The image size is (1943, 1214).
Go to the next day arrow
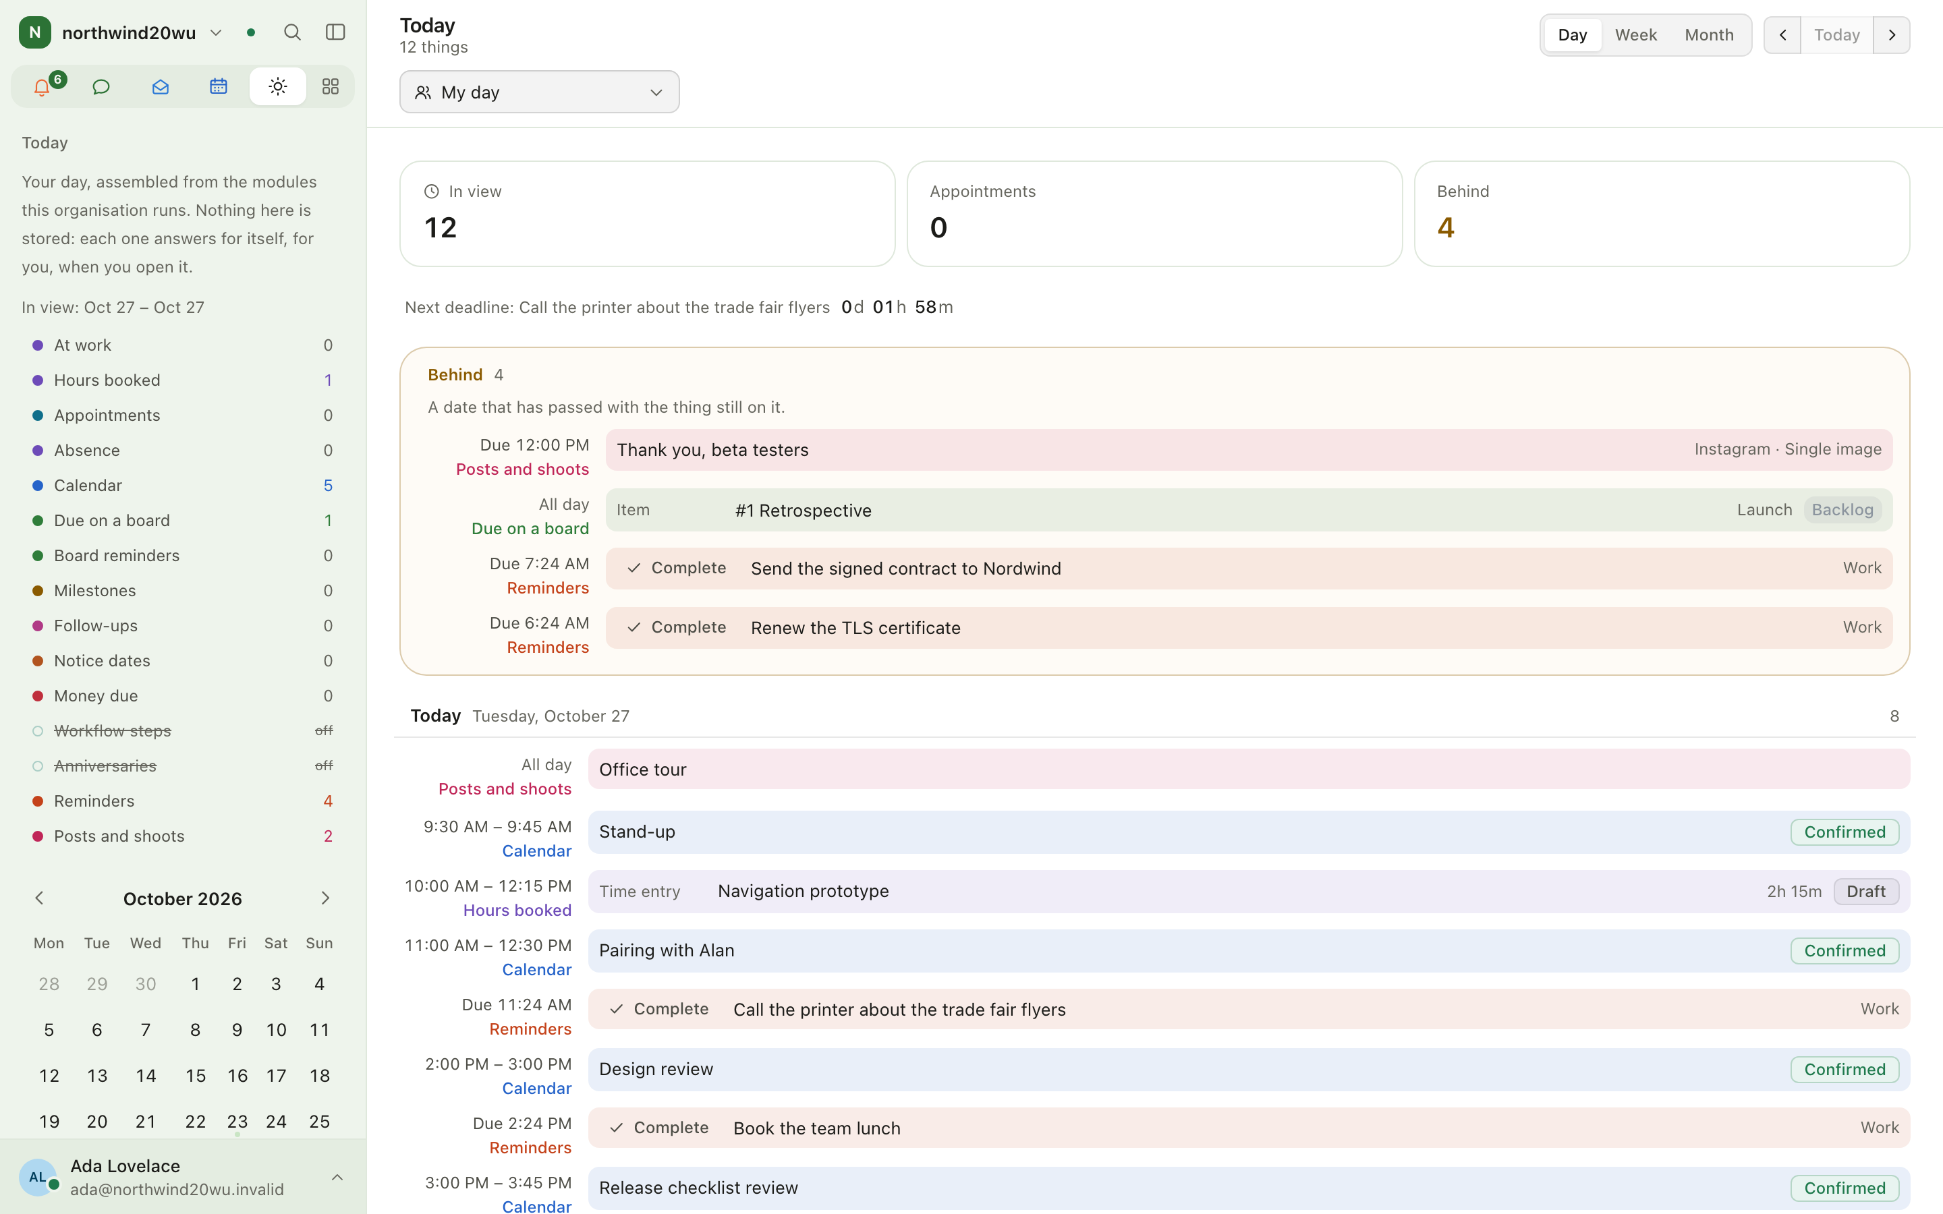pyautogui.click(x=1892, y=34)
